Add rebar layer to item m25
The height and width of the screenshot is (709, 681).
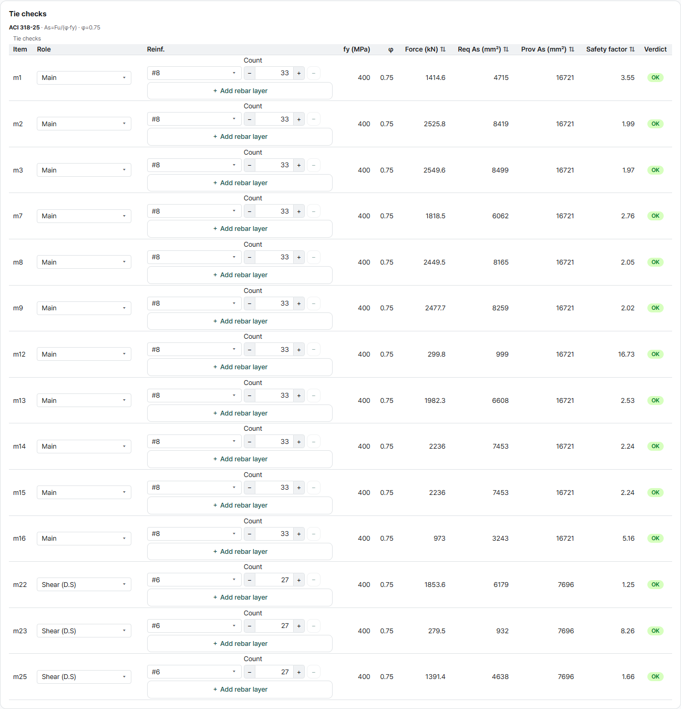pos(240,690)
